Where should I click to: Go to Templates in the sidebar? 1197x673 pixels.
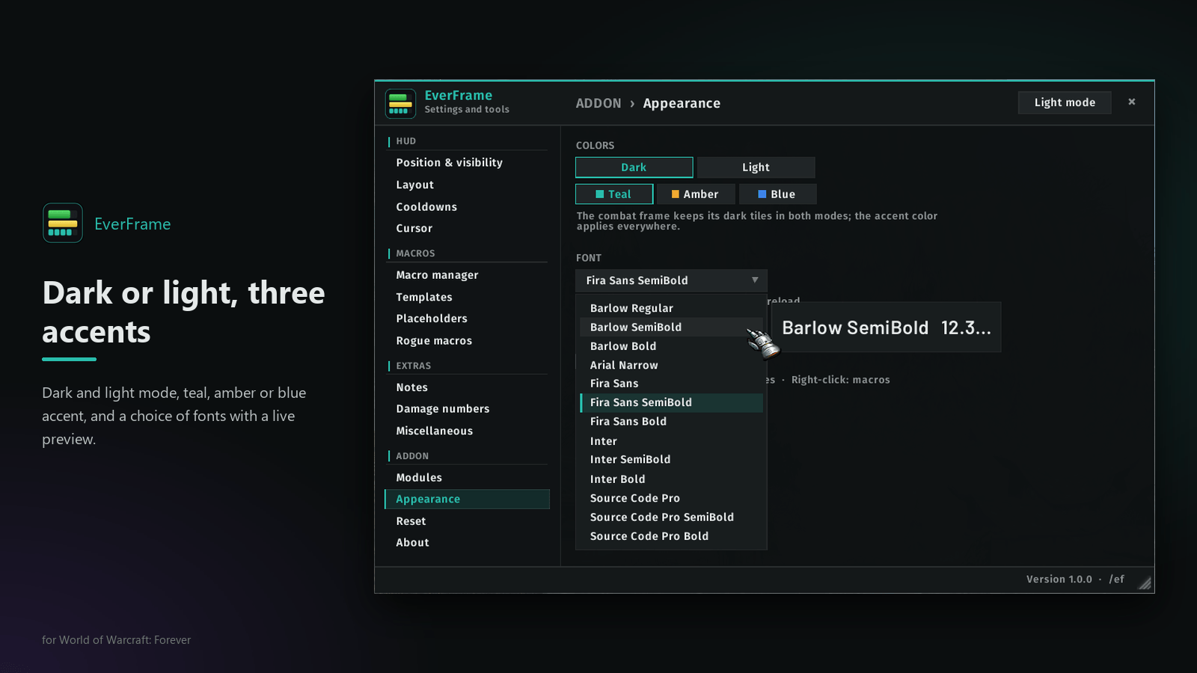pos(467,297)
